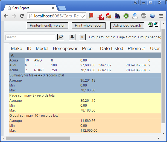Click 'Page summary 3 - records total'
Viewport: 167px width, 142px height.
click(32, 95)
